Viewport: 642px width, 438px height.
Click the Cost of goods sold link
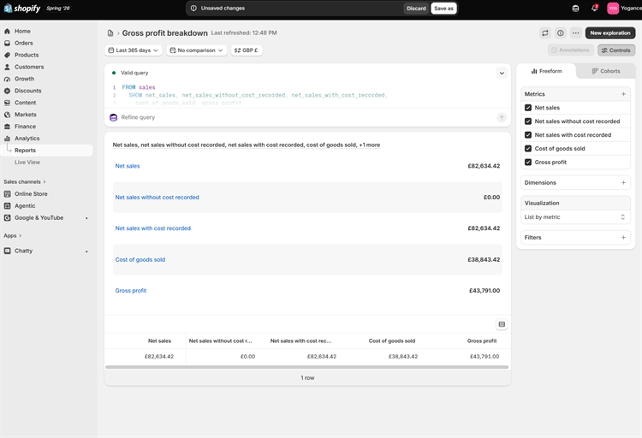[140, 259]
